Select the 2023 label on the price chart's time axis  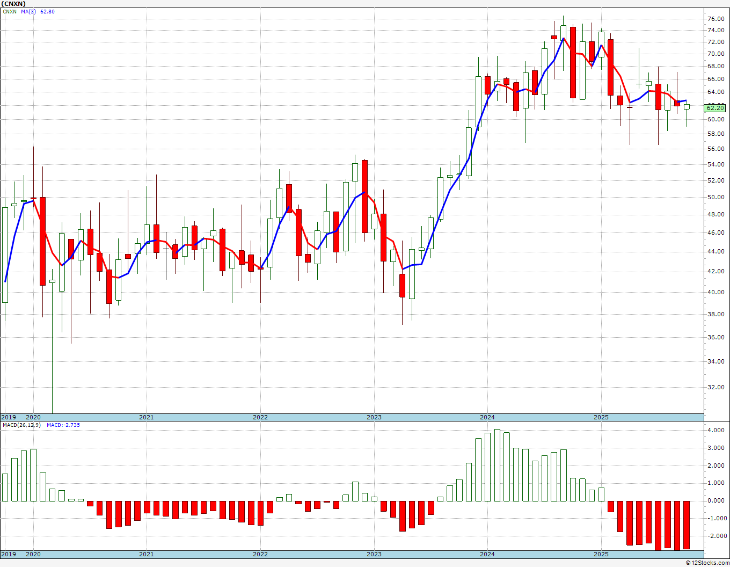(374, 417)
